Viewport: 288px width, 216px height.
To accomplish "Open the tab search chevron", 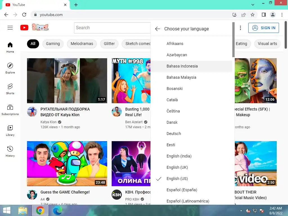I will pyautogui.click(x=253, y=5).
